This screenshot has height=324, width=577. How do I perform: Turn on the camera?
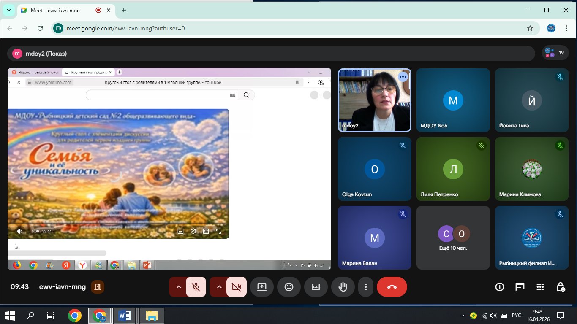(236, 287)
